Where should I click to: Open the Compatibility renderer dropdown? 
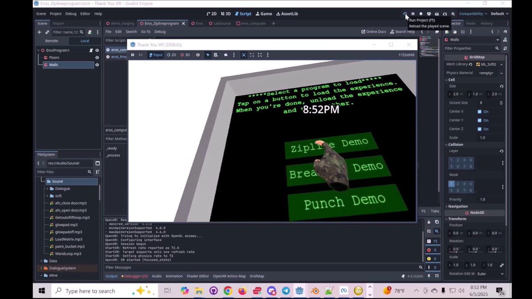472,14
